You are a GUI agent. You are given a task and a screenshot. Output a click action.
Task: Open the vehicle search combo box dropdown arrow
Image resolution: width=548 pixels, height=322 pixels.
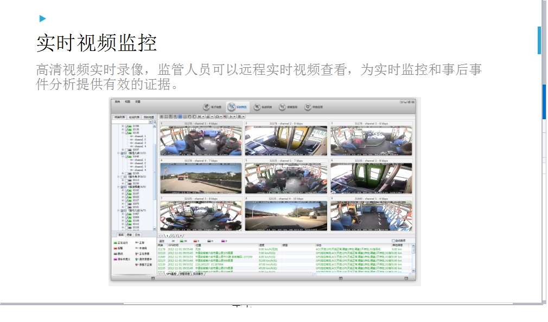(151, 123)
